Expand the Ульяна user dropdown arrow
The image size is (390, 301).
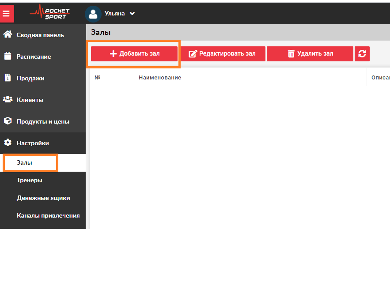click(x=132, y=14)
